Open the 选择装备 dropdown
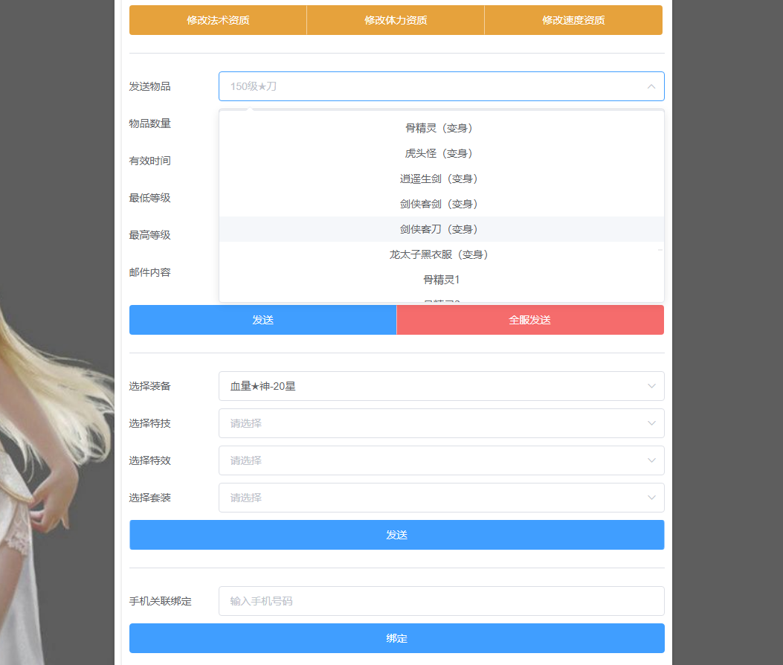The height and width of the screenshot is (665, 783). click(x=441, y=386)
